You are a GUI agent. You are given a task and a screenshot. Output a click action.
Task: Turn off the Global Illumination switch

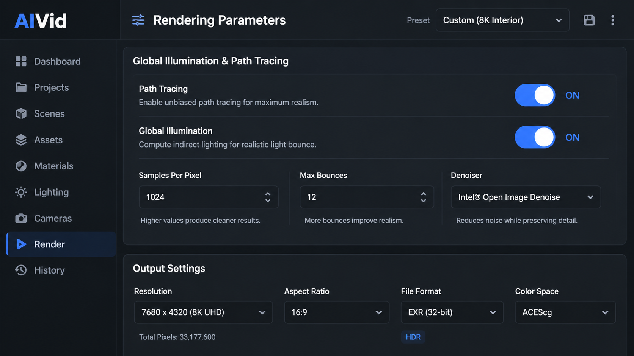[x=535, y=137]
